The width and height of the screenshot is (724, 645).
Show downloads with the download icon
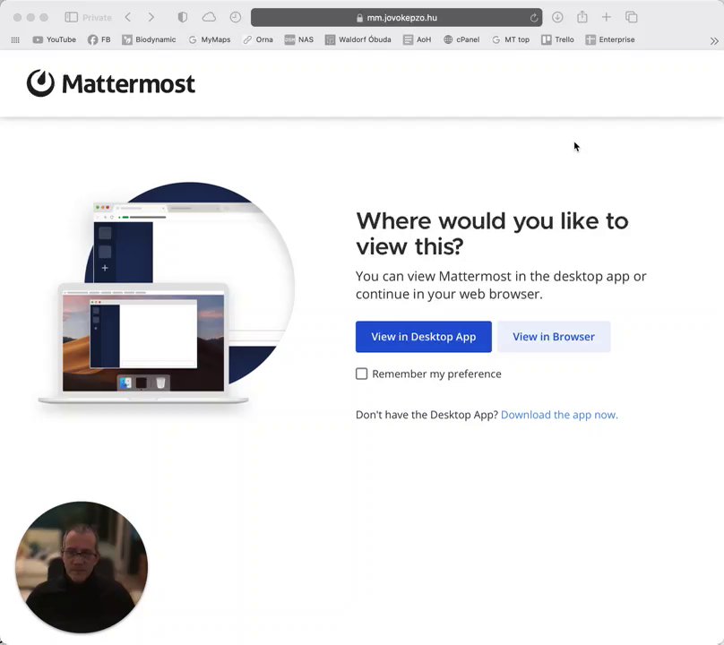(x=557, y=18)
